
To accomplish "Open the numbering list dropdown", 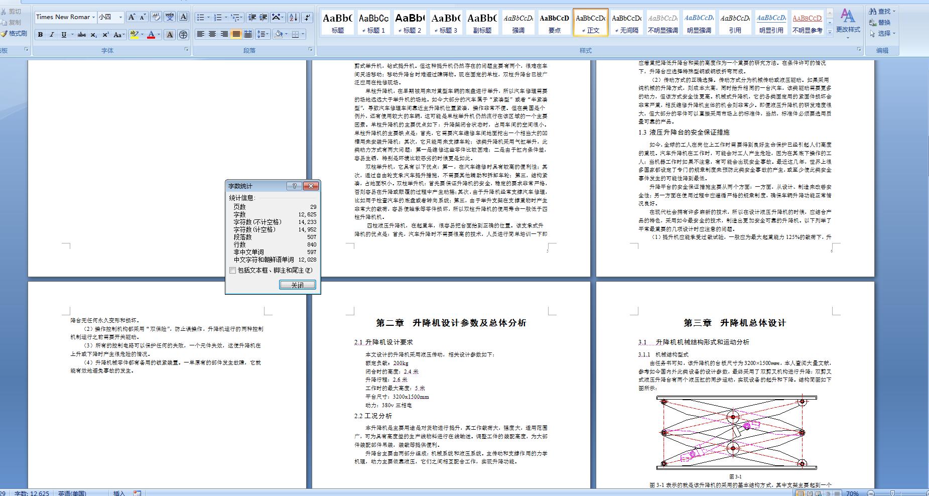I will click(226, 17).
